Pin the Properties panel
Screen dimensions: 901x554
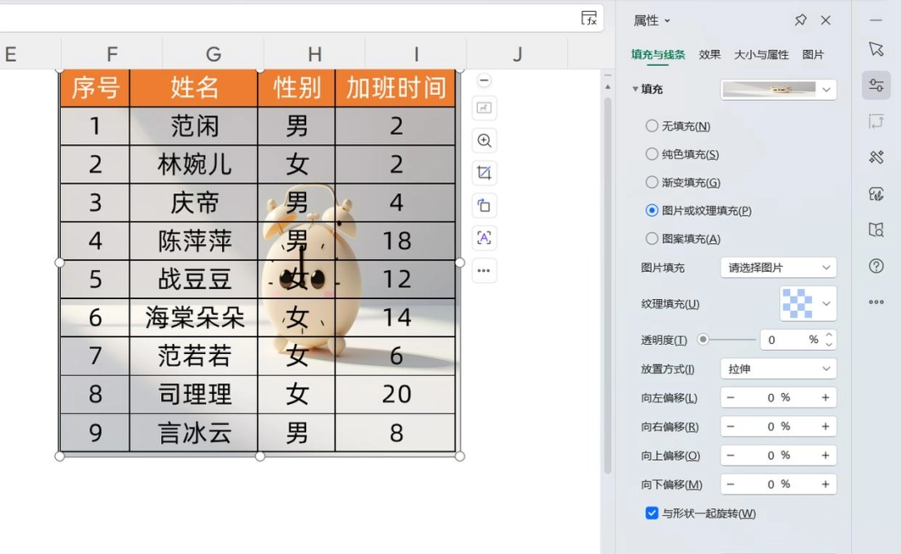[800, 20]
